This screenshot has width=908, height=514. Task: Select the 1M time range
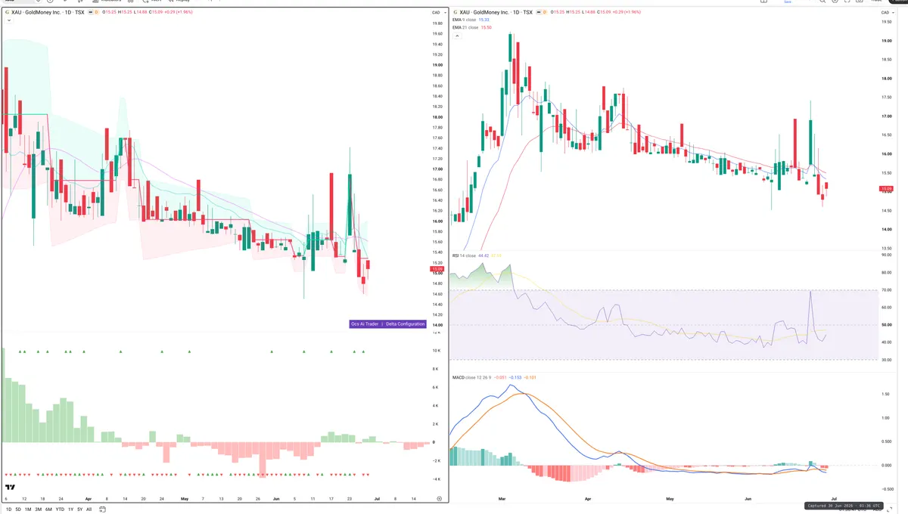(28, 509)
